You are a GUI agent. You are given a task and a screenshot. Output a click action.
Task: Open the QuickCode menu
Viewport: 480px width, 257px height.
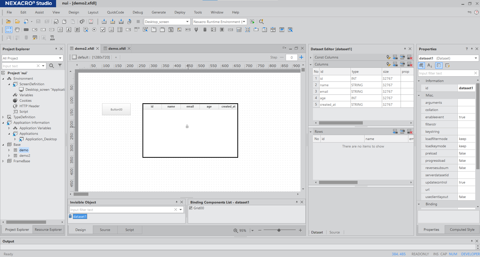pos(115,12)
